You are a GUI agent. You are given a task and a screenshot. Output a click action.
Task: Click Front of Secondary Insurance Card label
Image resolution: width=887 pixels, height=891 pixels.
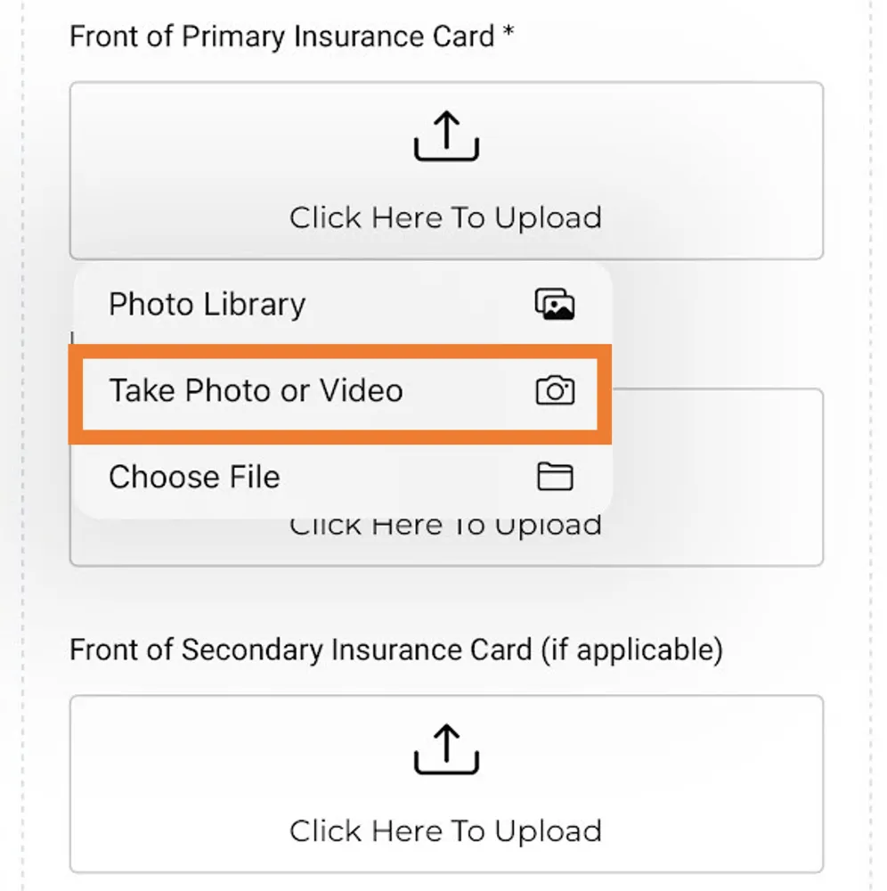click(395, 650)
